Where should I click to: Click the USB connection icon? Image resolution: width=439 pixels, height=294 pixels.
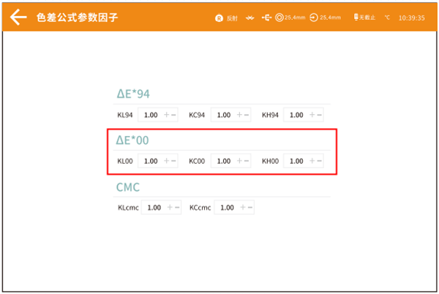pos(266,18)
